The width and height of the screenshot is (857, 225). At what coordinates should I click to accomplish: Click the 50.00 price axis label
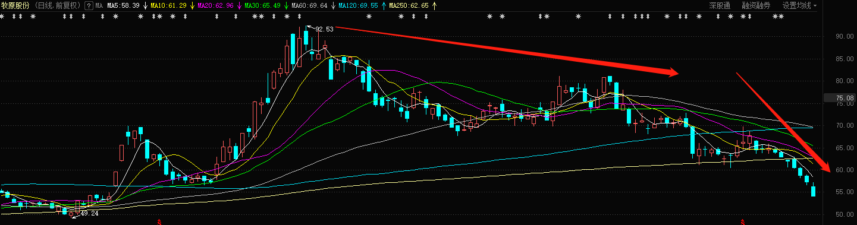pyautogui.click(x=845, y=214)
